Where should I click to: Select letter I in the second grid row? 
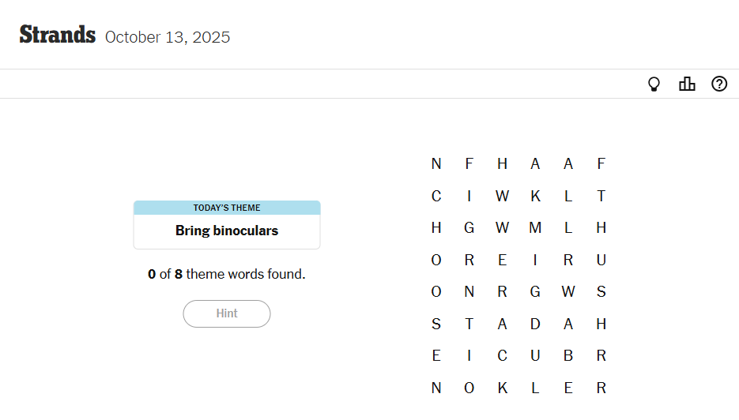click(x=469, y=196)
